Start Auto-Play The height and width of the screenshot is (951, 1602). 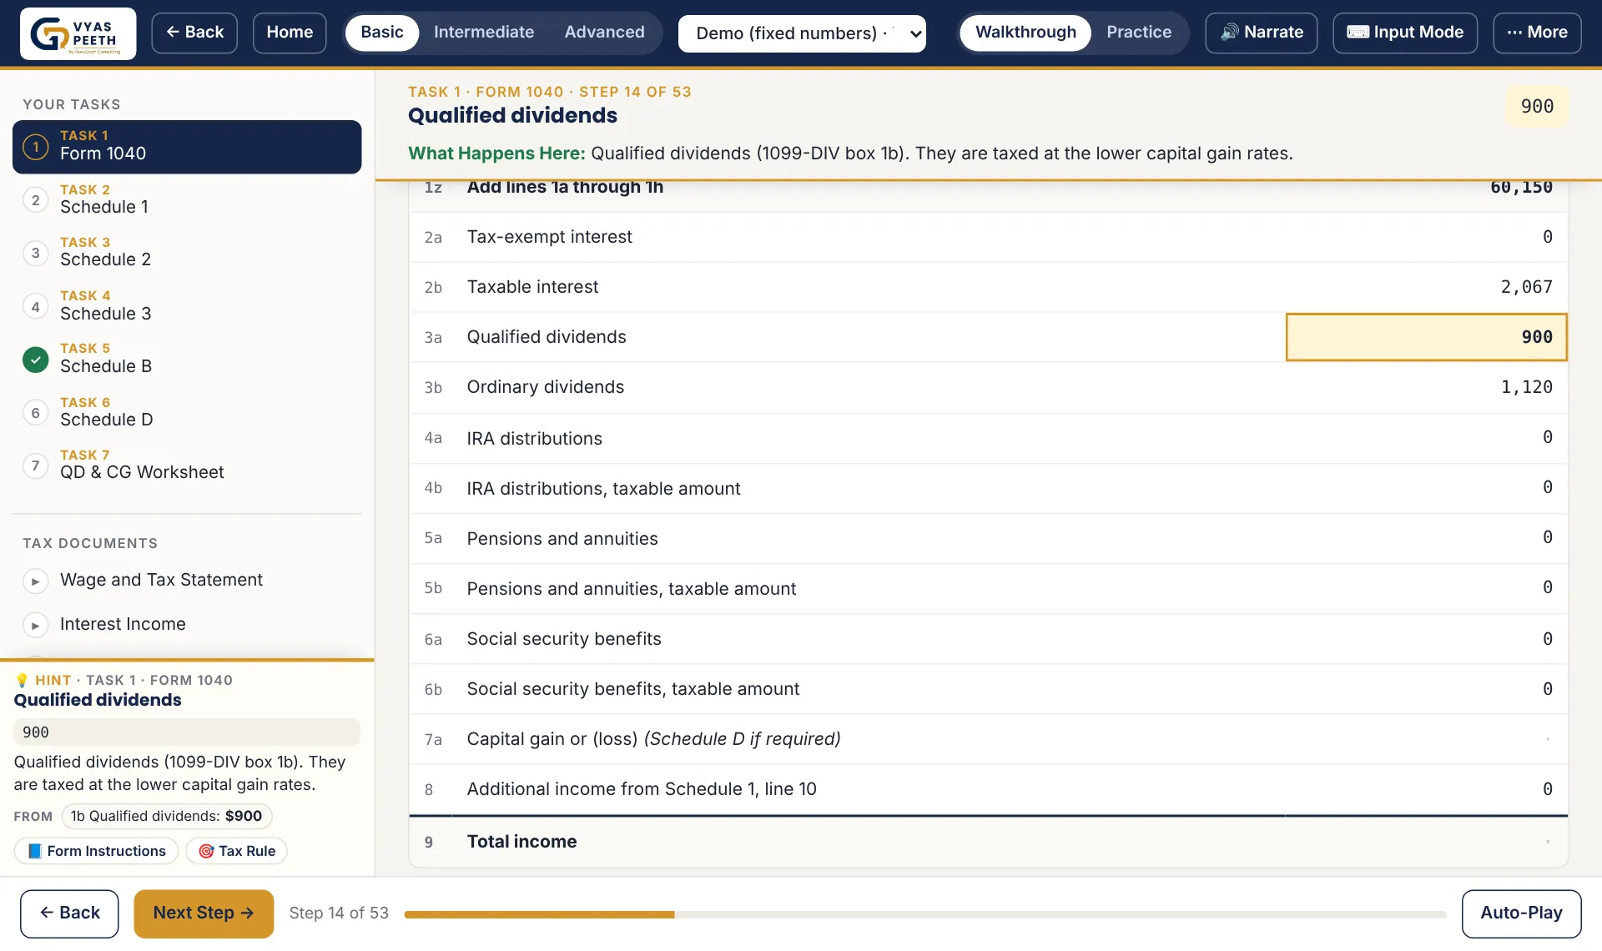(1521, 913)
